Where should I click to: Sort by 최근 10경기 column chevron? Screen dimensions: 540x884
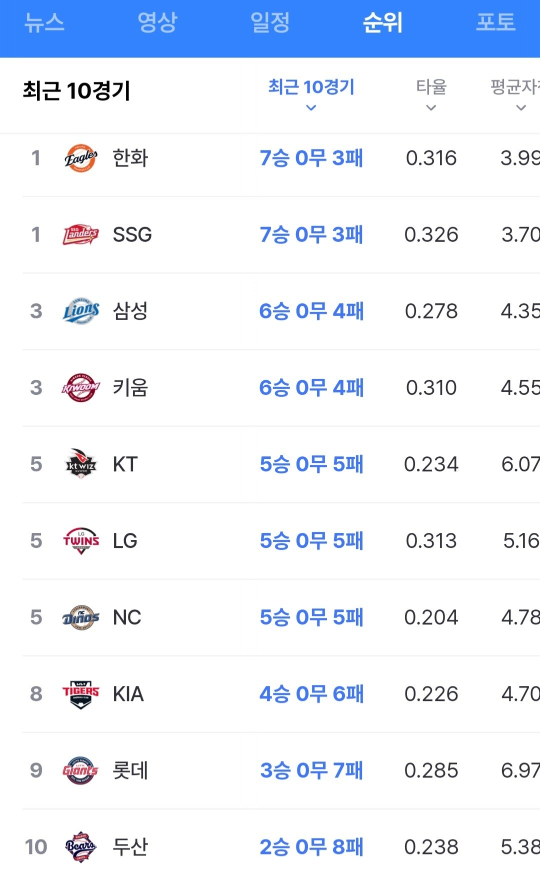pyautogui.click(x=311, y=108)
